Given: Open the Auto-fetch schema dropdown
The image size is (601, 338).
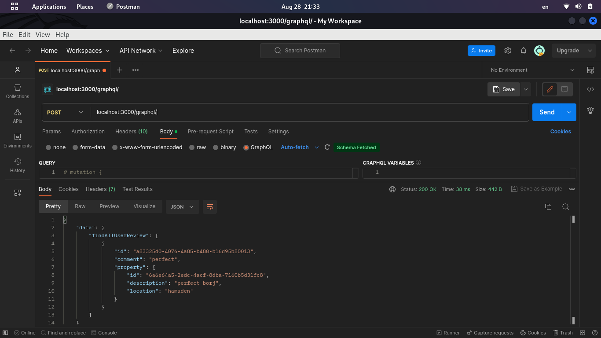Looking at the screenshot, I should pyautogui.click(x=300, y=147).
